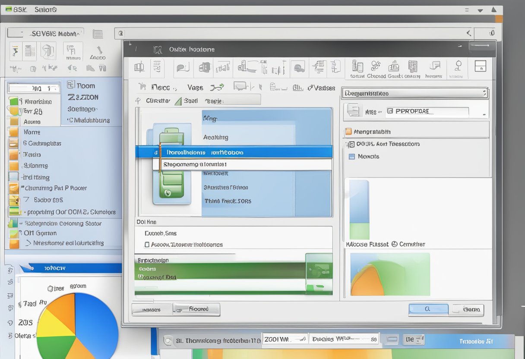Viewport: 525px width, 359px height.
Task: Choose the Stagomerng list item below the highlight
Action: coord(242,164)
